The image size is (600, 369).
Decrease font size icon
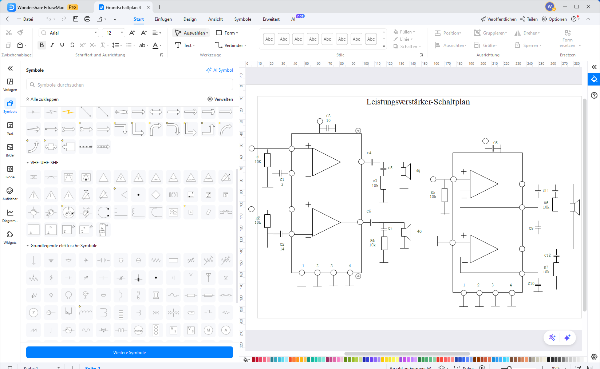[144, 33]
